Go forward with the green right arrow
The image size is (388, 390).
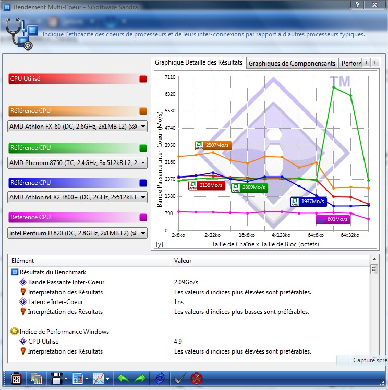click(140, 379)
